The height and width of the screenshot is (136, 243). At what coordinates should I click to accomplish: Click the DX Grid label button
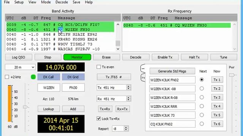click(73, 77)
